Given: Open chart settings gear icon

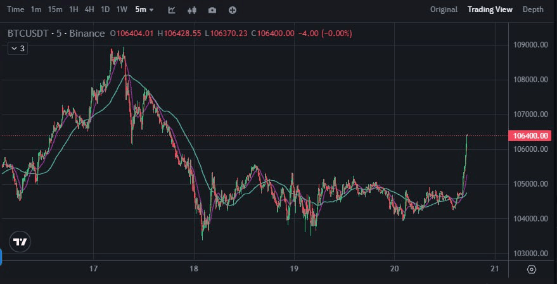Looking at the screenshot, I should [532, 269].
